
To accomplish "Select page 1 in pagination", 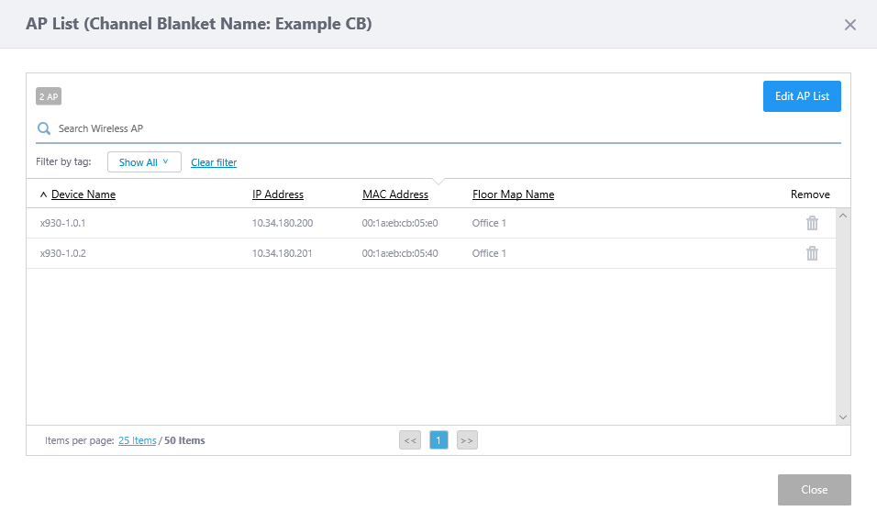I will tap(438, 440).
